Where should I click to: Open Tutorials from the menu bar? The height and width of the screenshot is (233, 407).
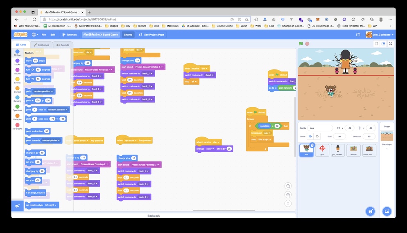pyautogui.click(x=69, y=34)
